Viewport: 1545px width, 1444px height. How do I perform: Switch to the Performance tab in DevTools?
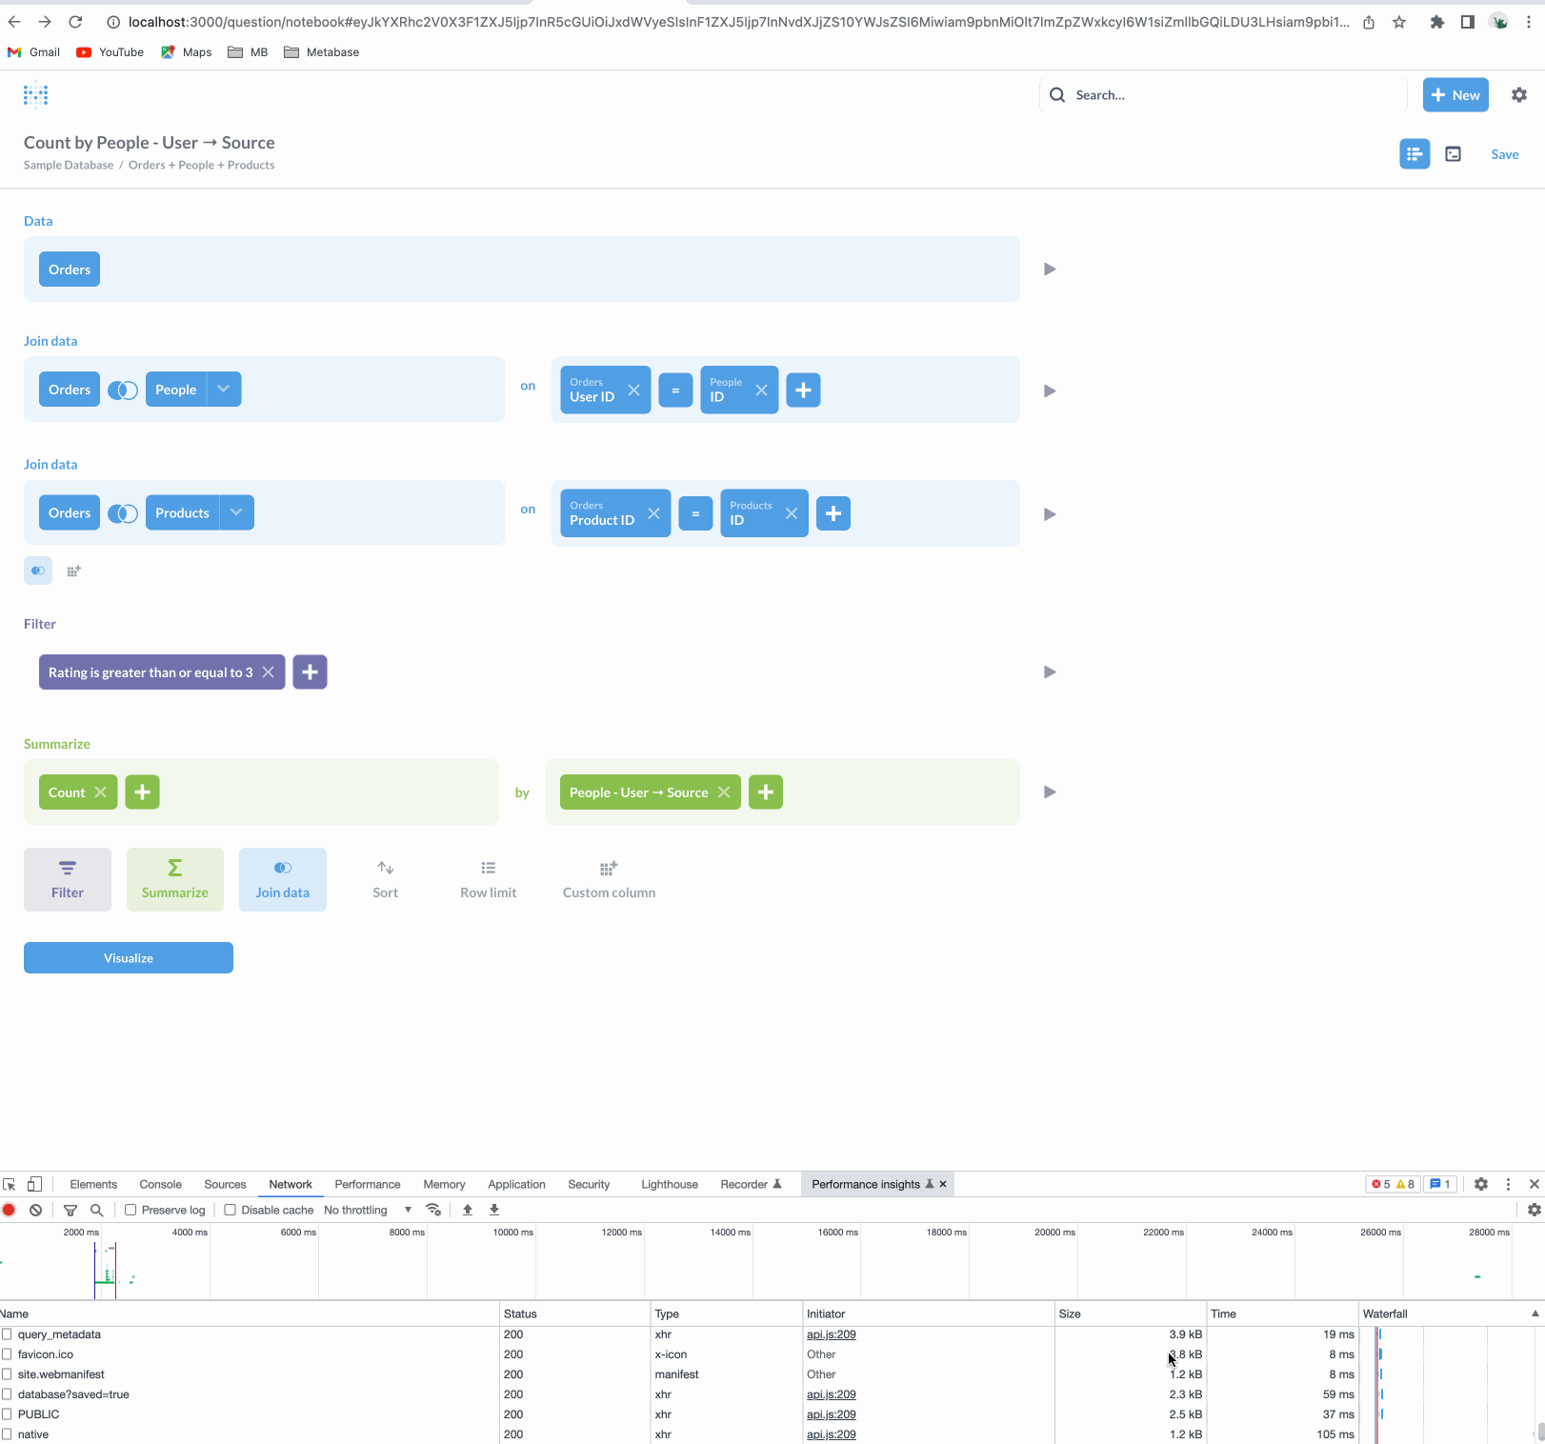coord(368,1185)
